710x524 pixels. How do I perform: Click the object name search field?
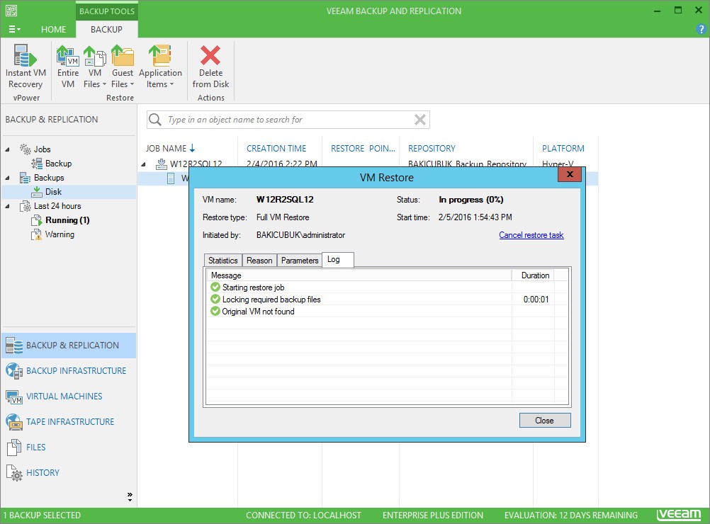288,120
